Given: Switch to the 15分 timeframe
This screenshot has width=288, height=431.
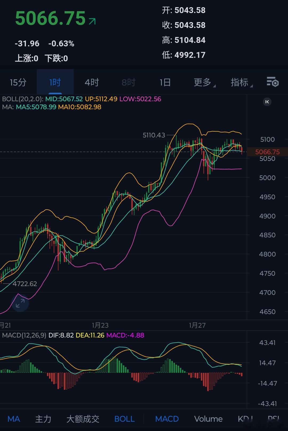Looking at the screenshot, I should 18,82.
